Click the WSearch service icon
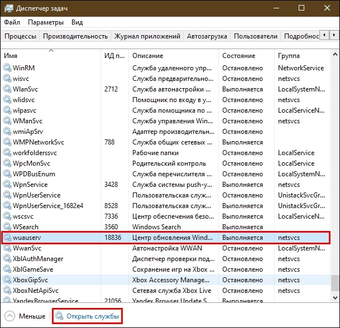The width and height of the screenshot is (340, 328). tap(7, 227)
